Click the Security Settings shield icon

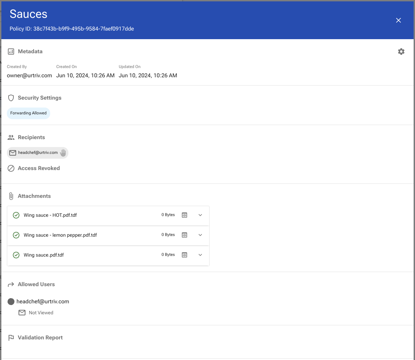[11, 98]
